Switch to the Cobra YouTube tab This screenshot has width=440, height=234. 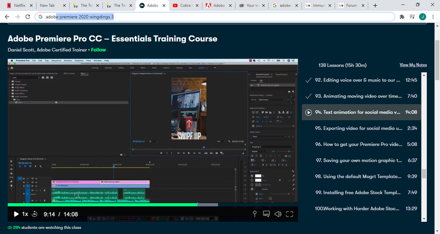(x=185, y=6)
